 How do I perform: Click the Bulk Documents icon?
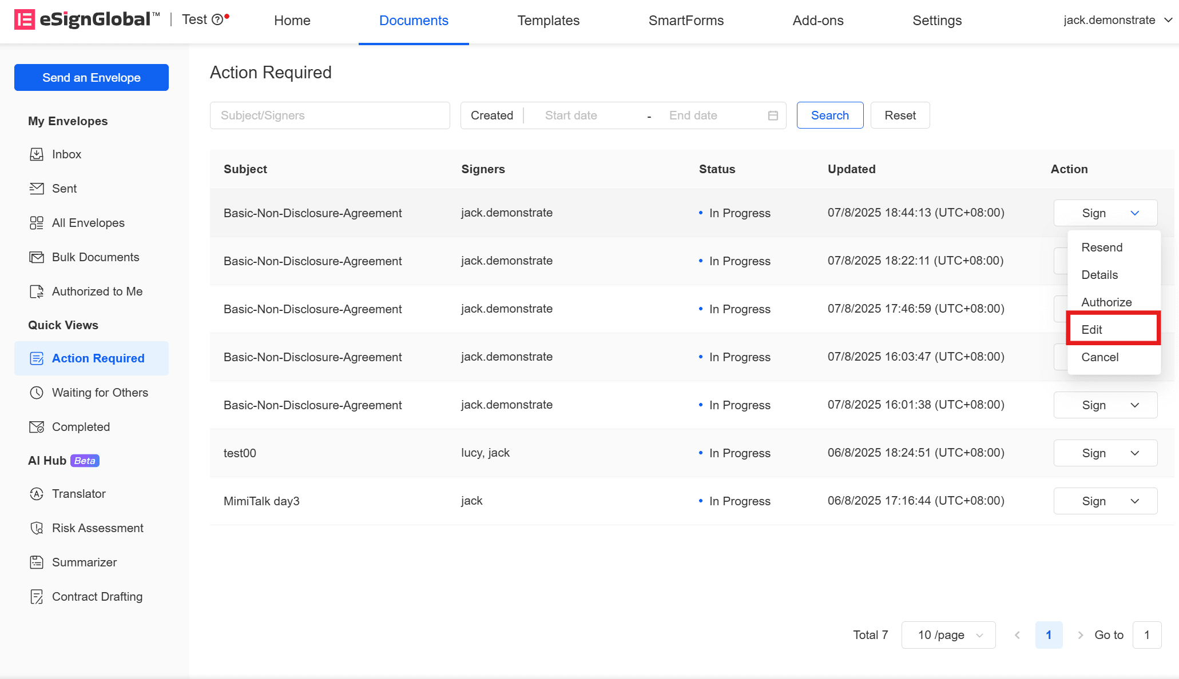click(x=37, y=257)
